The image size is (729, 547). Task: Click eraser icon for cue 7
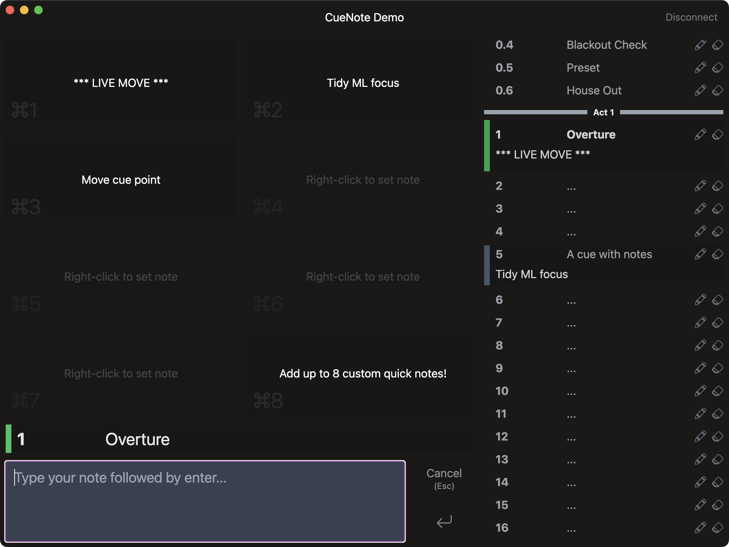[717, 323]
